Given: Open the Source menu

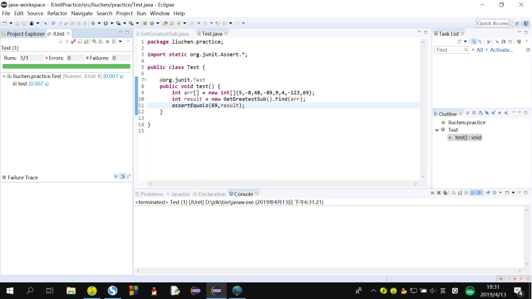Looking at the screenshot, I should [x=35, y=13].
